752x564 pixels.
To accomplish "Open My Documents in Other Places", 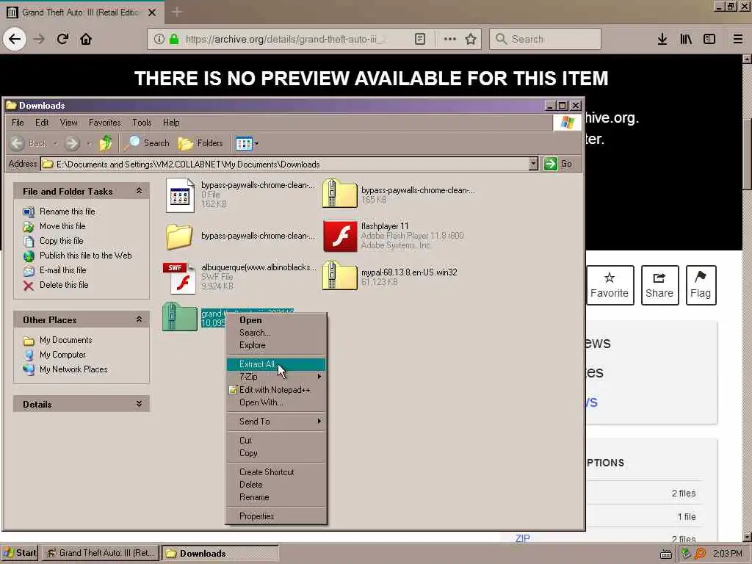I will coord(65,340).
